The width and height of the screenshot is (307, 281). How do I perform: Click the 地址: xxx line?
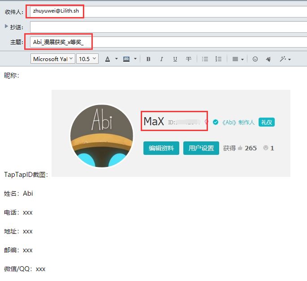tap(18, 231)
